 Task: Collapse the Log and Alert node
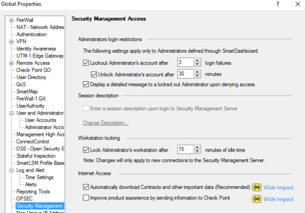tap(11, 170)
